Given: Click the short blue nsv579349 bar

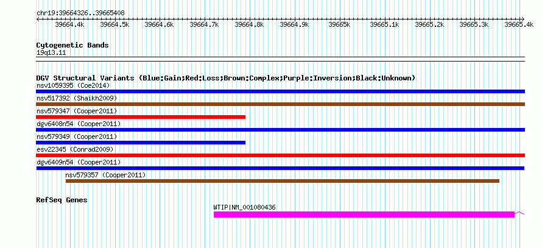Looking at the screenshot, I should tap(141, 143).
